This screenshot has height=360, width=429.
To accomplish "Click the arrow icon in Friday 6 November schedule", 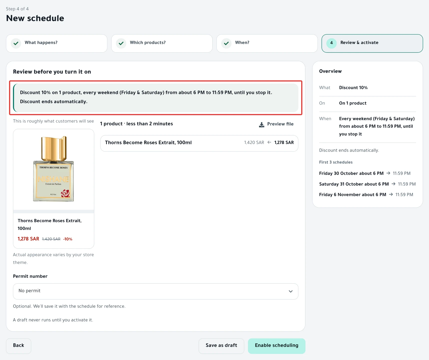I will pyautogui.click(x=391, y=194).
